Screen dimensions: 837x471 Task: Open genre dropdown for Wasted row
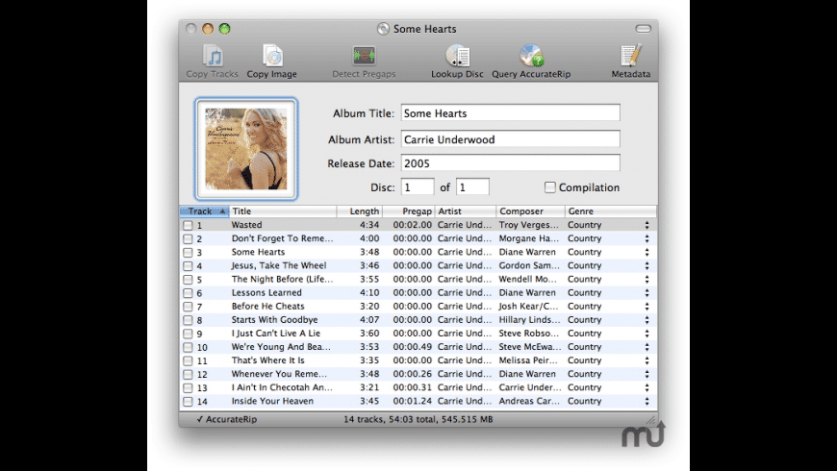(647, 225)
